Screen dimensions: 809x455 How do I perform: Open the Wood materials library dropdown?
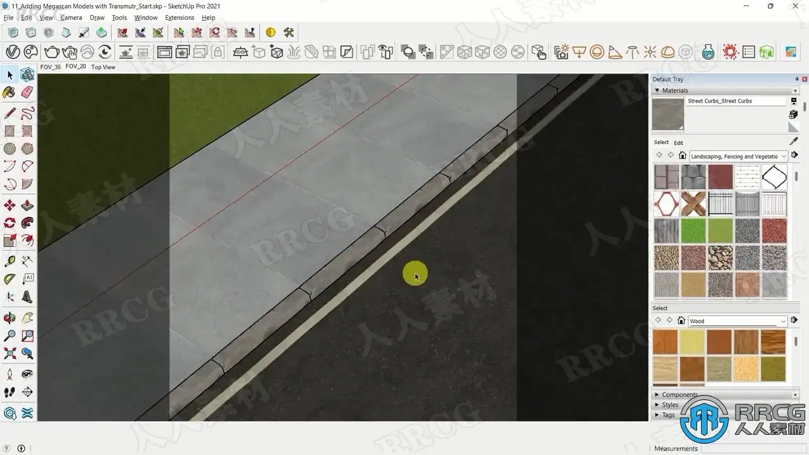pyautogui.click(x=738, y=321)
